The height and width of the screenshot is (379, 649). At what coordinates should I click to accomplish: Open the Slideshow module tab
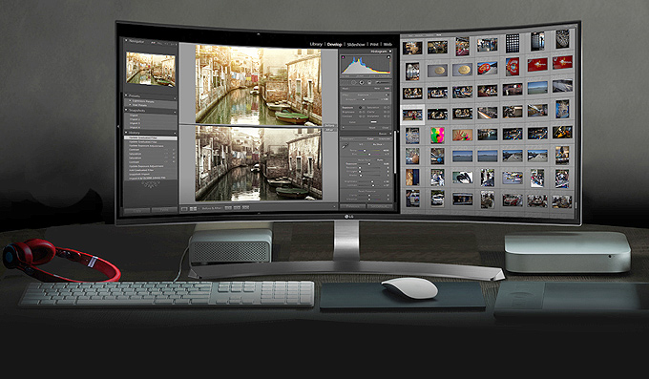pos(356,44)
